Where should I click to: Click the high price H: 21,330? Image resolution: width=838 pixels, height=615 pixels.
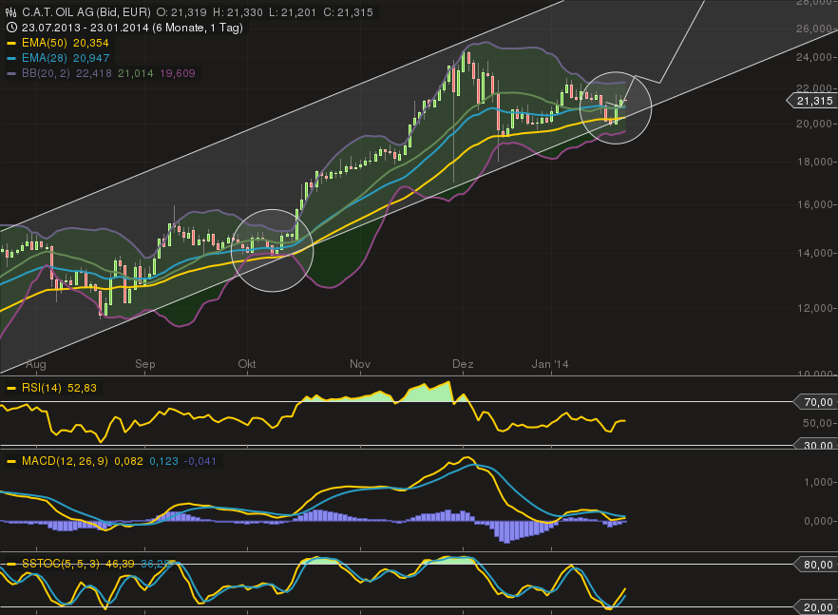[x=237, y=12]
